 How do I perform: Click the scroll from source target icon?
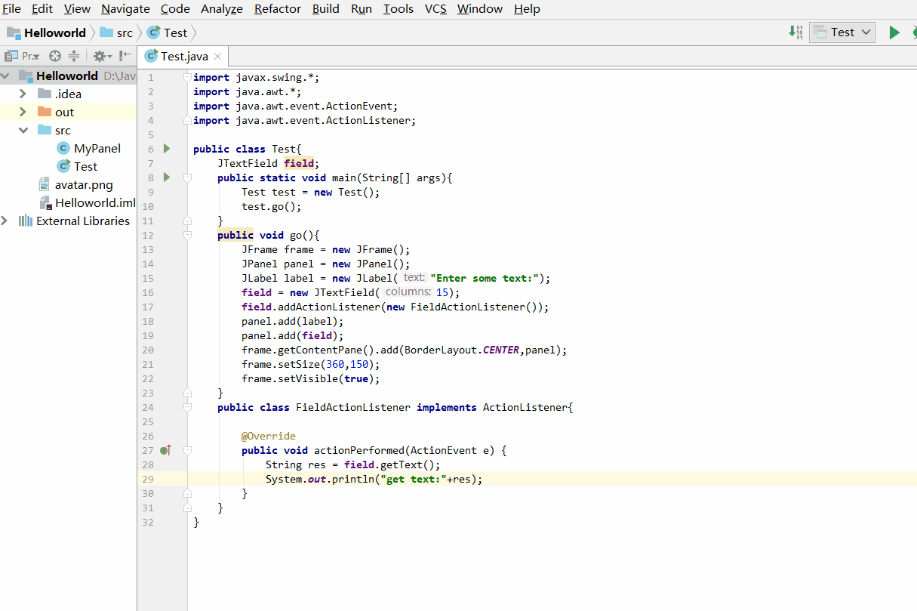coord(55,56)
